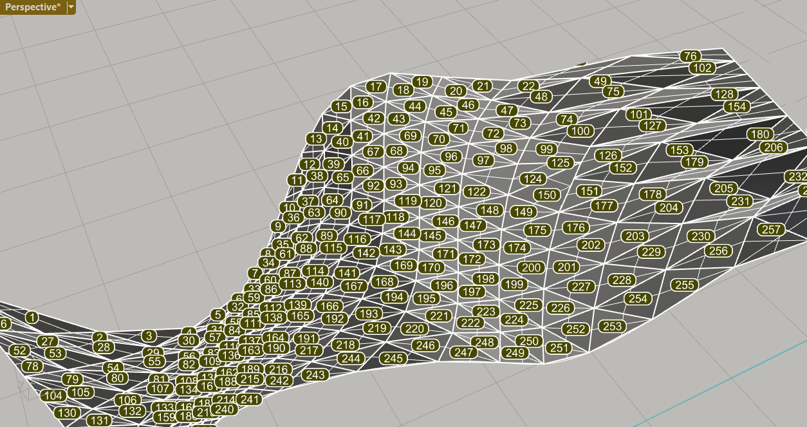Click face label 230
This screenshot has width=807, height=427.
coord(701,236)
